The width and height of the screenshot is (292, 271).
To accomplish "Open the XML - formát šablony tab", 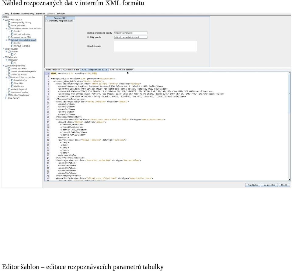I will coord(121,70).
